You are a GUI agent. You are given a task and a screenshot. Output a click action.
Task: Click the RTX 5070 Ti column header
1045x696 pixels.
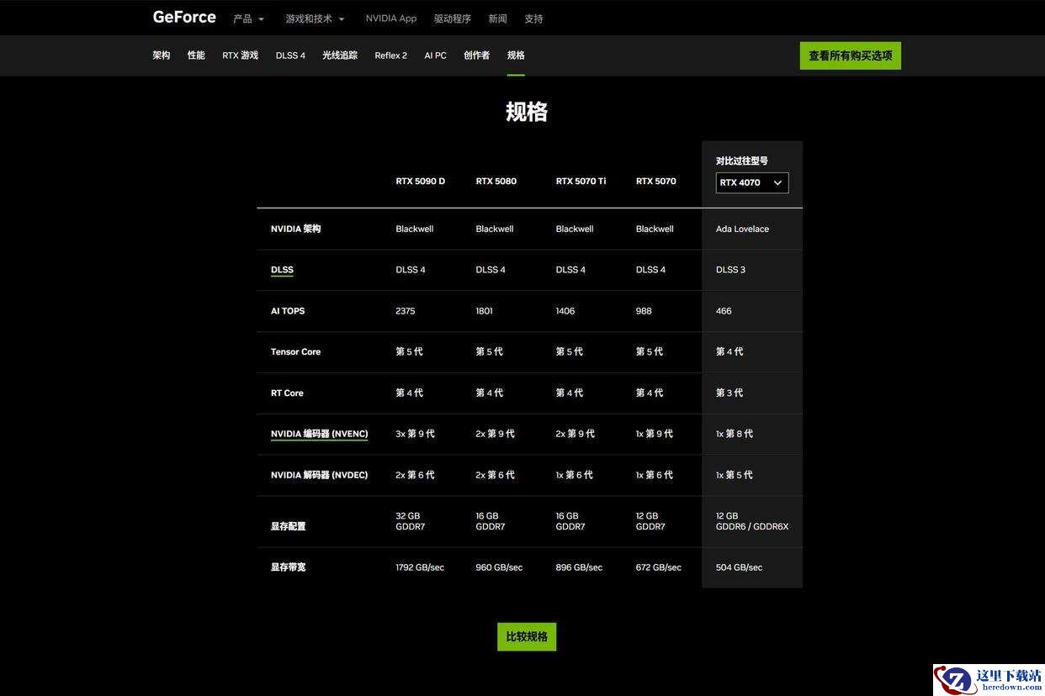coord(581,181)
